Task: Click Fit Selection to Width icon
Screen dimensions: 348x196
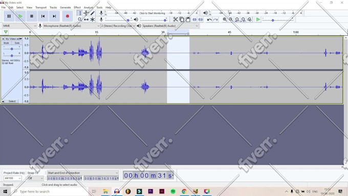Action: click(237, 19)
